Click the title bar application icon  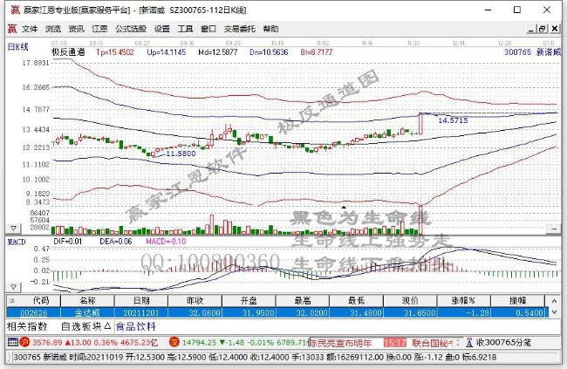[x=15, y=10]
